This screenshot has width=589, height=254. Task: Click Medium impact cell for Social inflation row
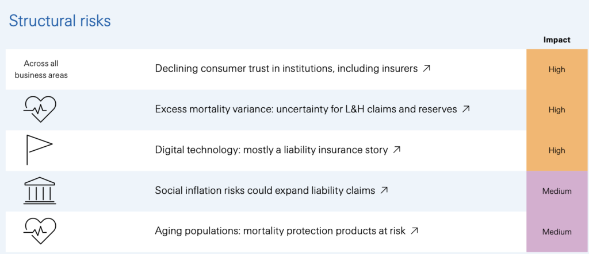click(x=557, y=191)
